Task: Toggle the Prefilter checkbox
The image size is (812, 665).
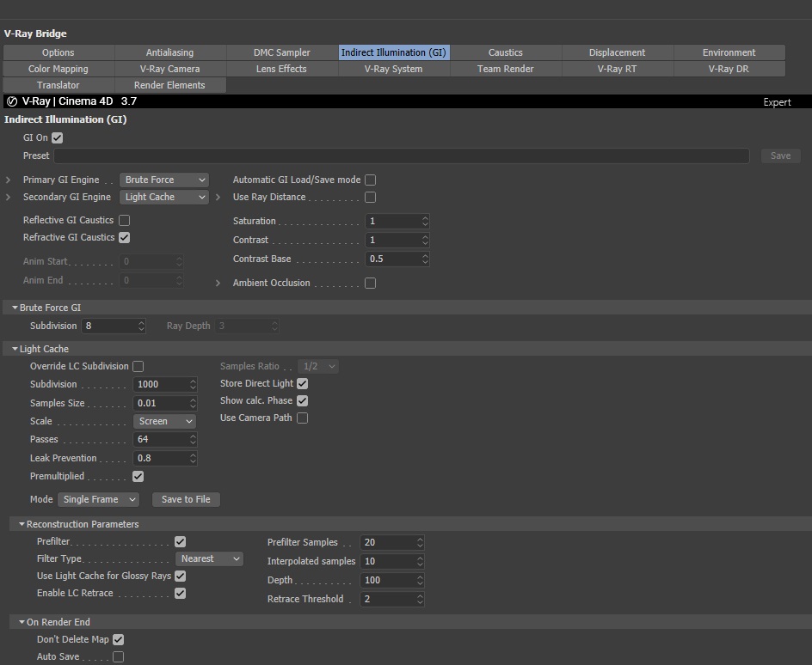Action: (181, 541)
